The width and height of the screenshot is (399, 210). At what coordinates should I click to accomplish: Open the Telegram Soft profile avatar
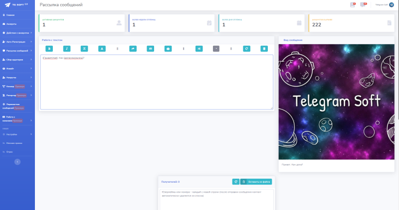coord(392,5)
